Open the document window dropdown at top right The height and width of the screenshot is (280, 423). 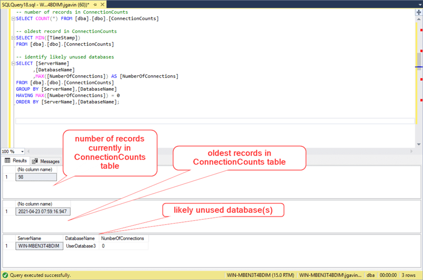coord(420,5)
